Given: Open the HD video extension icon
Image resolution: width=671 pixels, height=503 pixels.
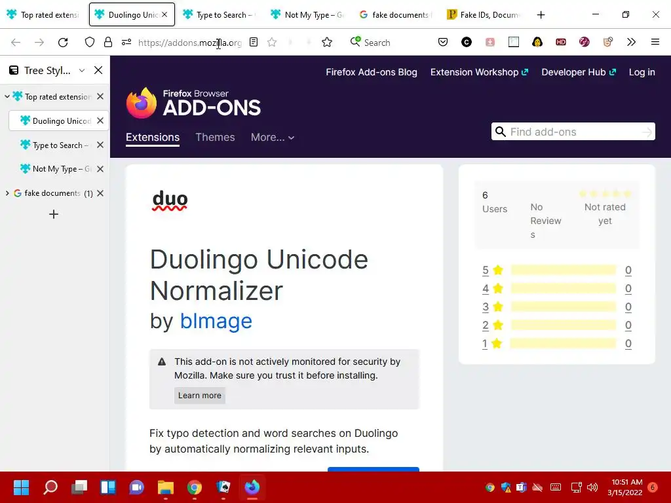Looking at the screenshot, I should (561, 42).
